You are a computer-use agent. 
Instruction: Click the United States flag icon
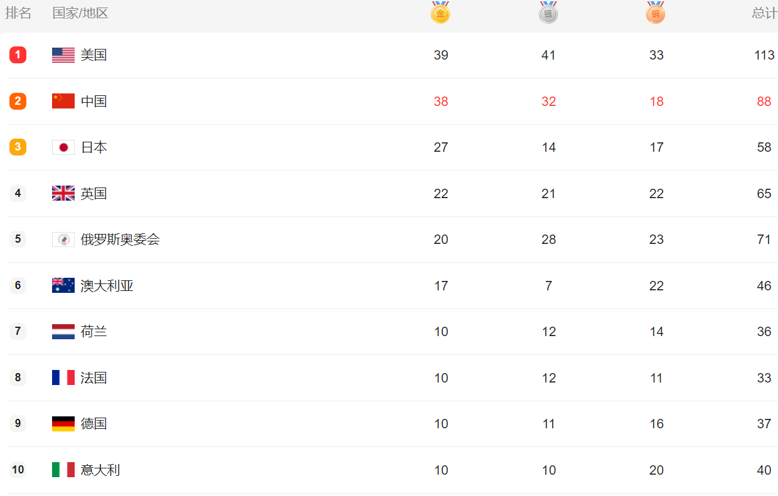63,55
